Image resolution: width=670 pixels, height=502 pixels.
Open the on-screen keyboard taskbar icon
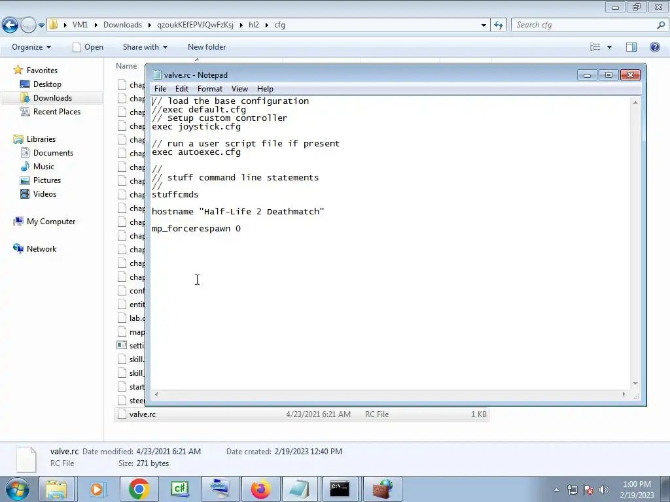(x=220, y=489)
